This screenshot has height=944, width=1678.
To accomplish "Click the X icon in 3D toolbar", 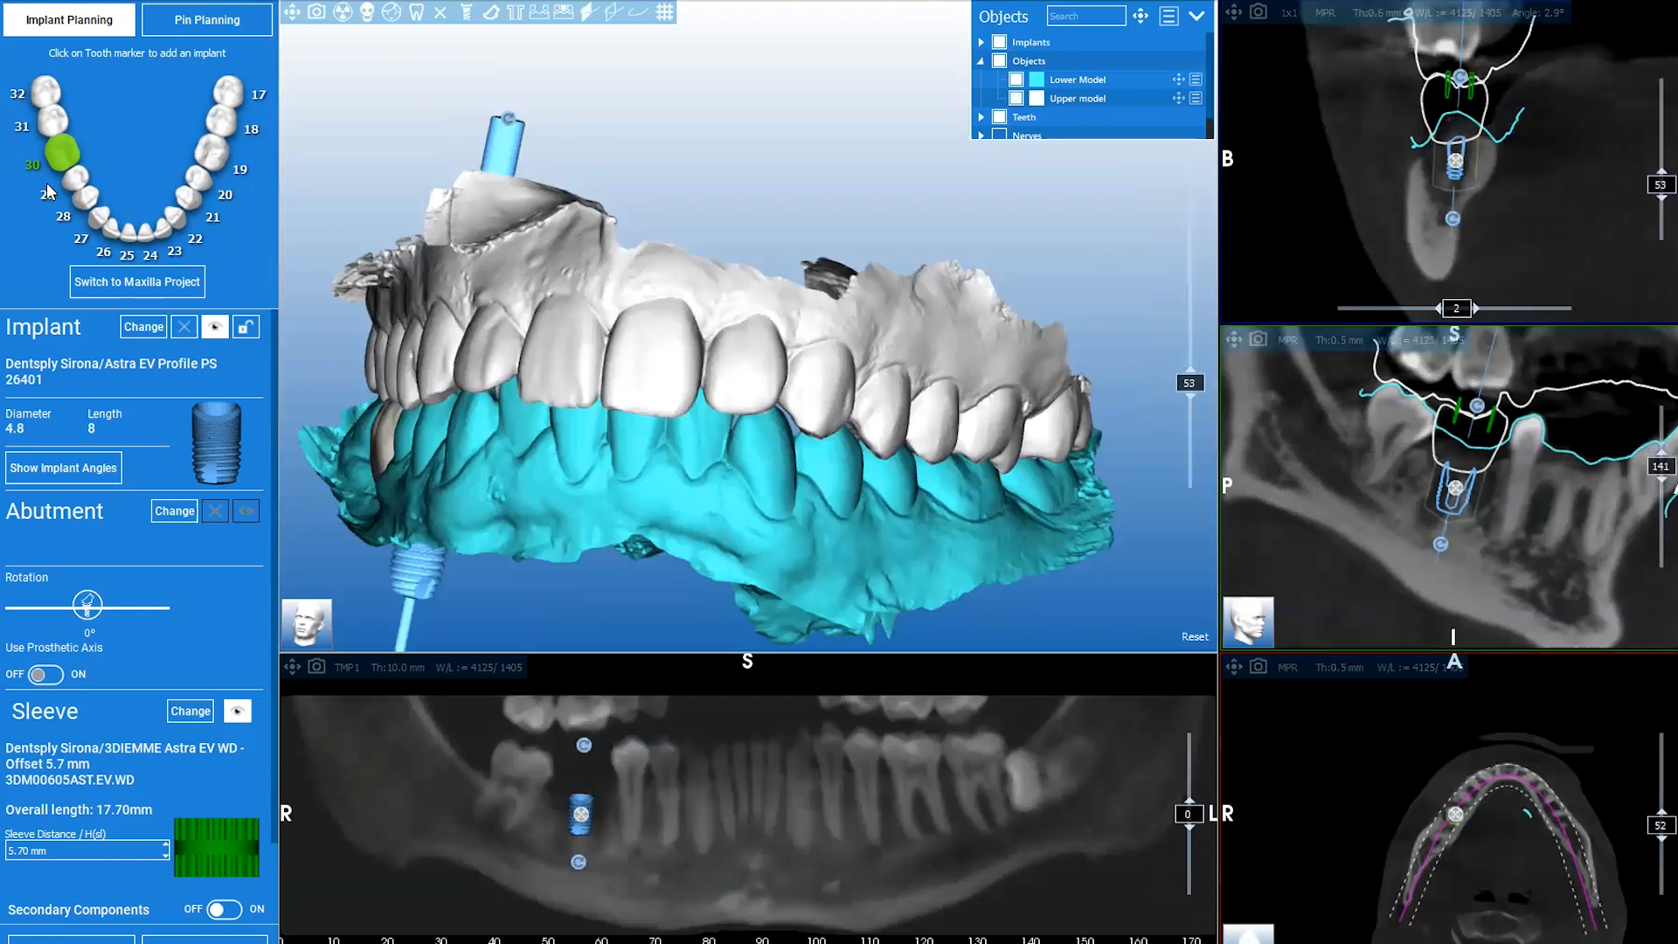I will coord(440,12).
